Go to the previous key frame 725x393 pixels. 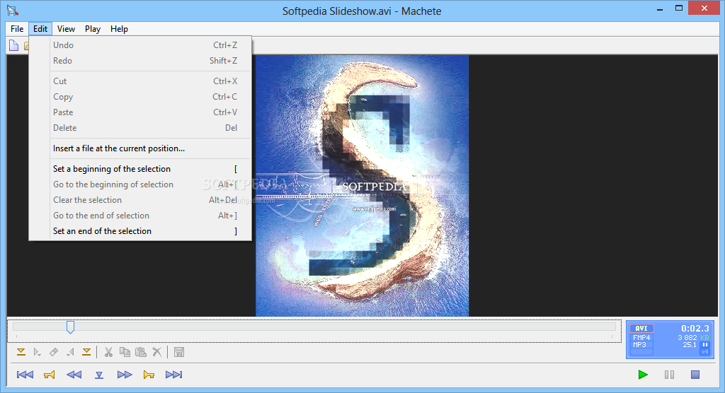click(50, 375)
